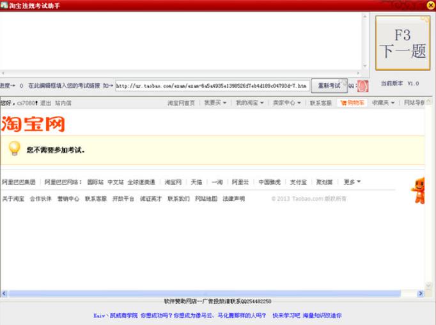Open the 收藏夹 dropdown
The width and height of the screenshot is (436, 325).
click(383, 102)
